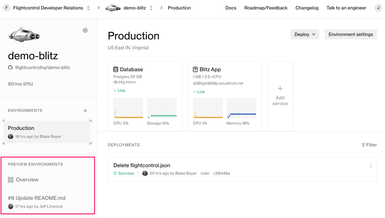Open Docs in the top navigation
Viewport: 385px width, 218px height.
(231, 8)
